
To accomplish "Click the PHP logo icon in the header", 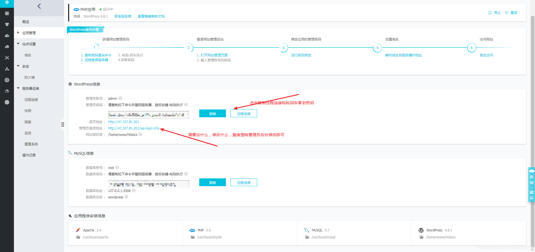I will (76, 9).
